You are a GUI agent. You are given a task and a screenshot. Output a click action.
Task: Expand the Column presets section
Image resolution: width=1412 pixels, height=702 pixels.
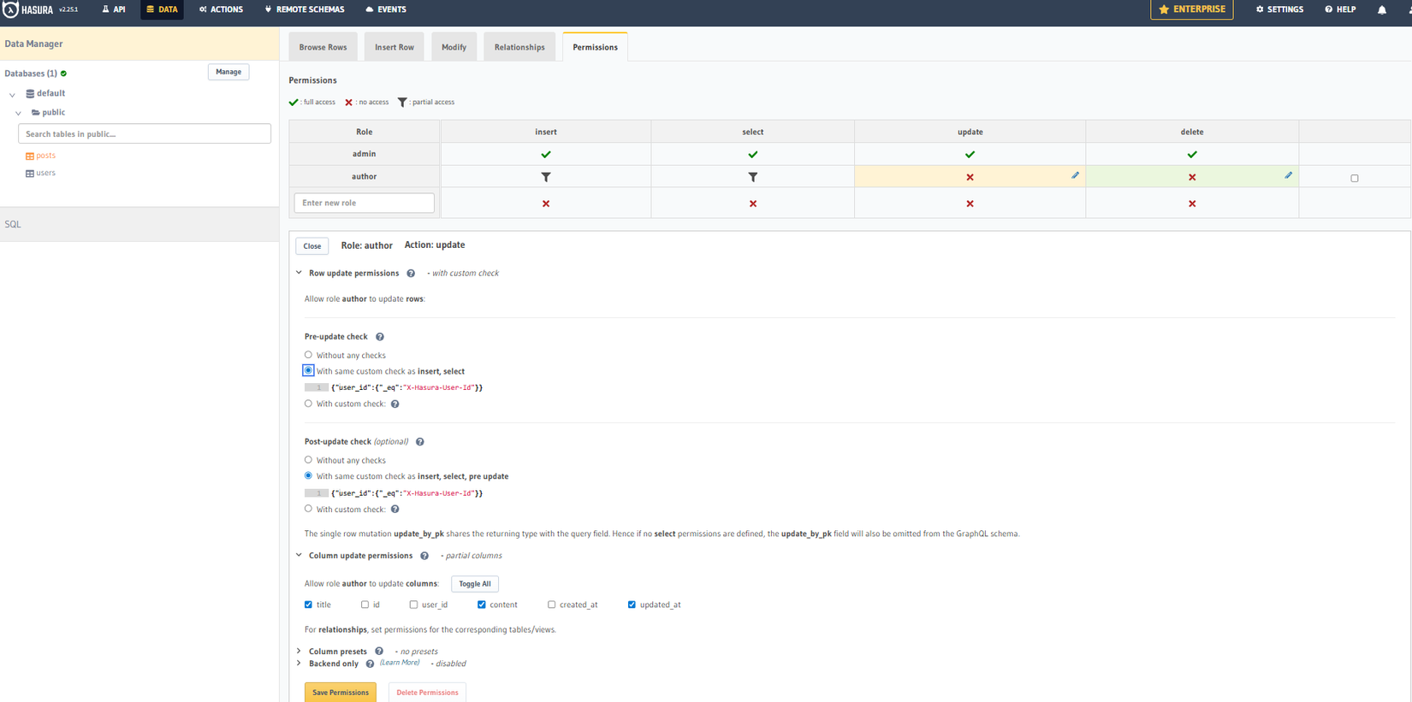(x=300, y=652)
